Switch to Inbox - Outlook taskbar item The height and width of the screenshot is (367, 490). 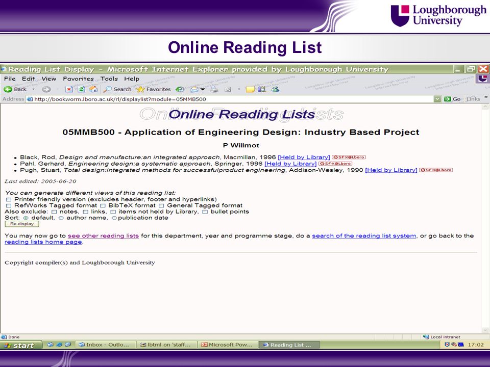click(x=106, y=345)
